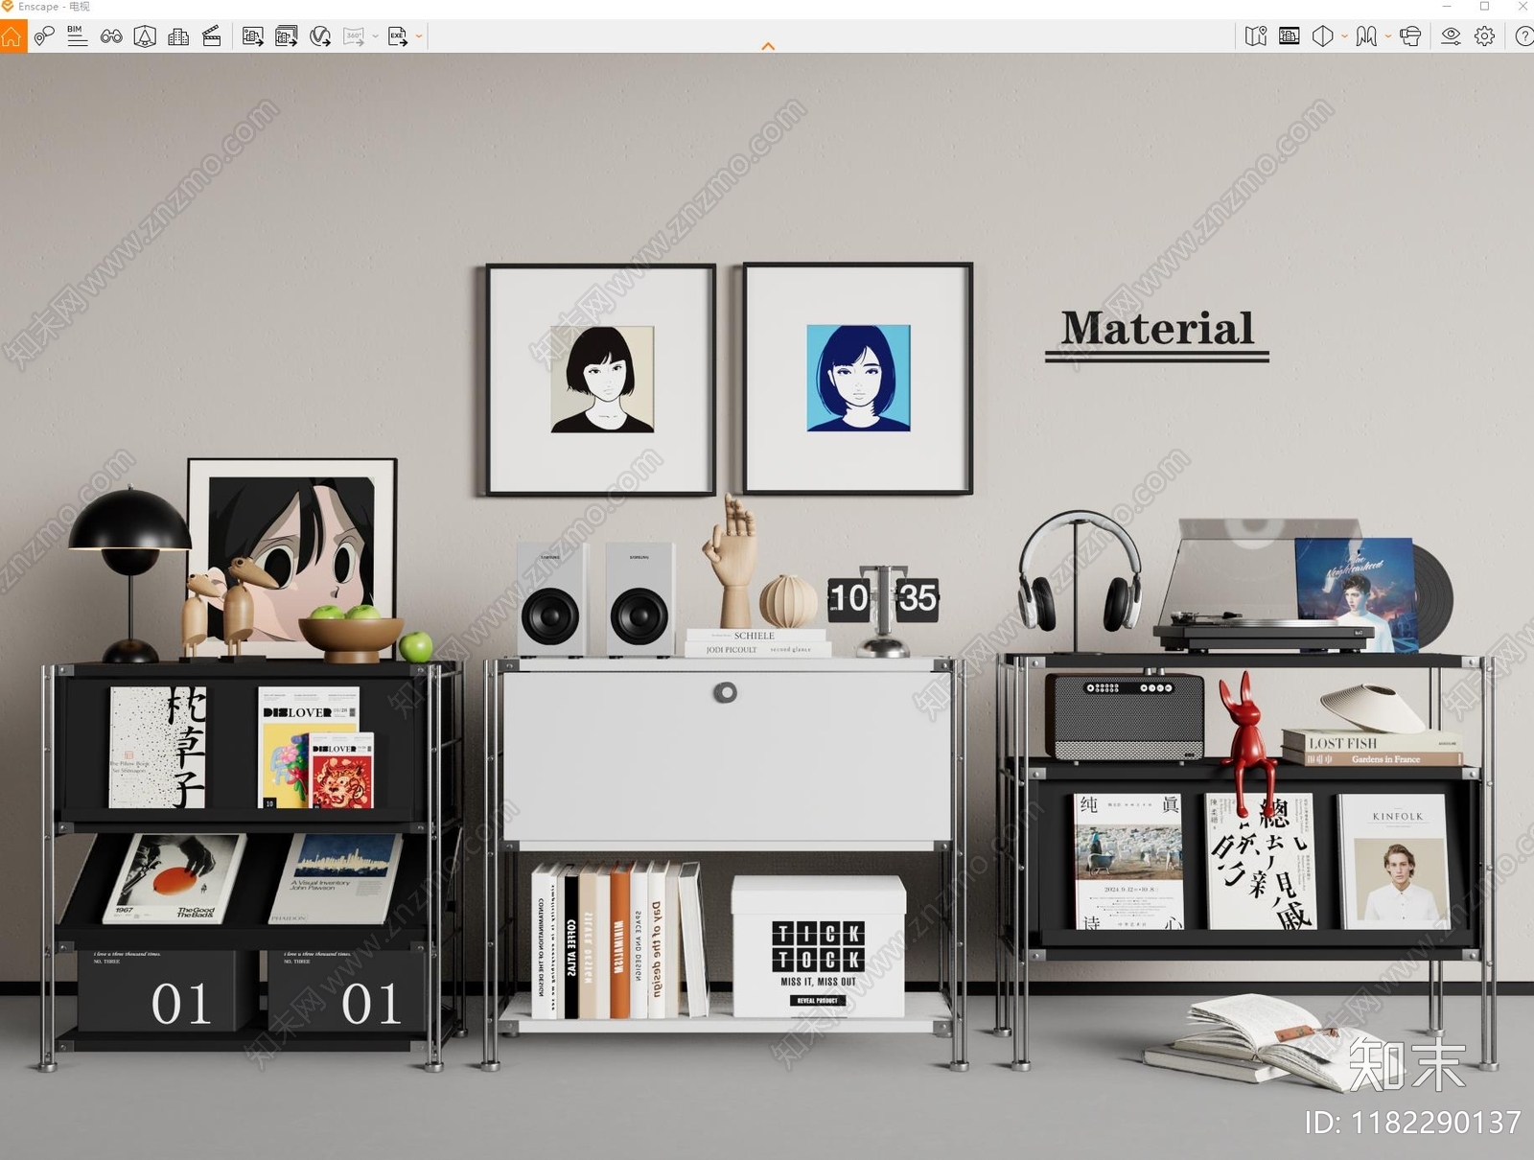Viewport: 1534px width, 1160px height.
Task: Open the Video Editor clapperboard icon
Action: pos(212,36)
